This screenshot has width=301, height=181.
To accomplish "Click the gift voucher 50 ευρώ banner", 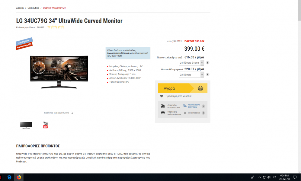I will tap(128, 53).
